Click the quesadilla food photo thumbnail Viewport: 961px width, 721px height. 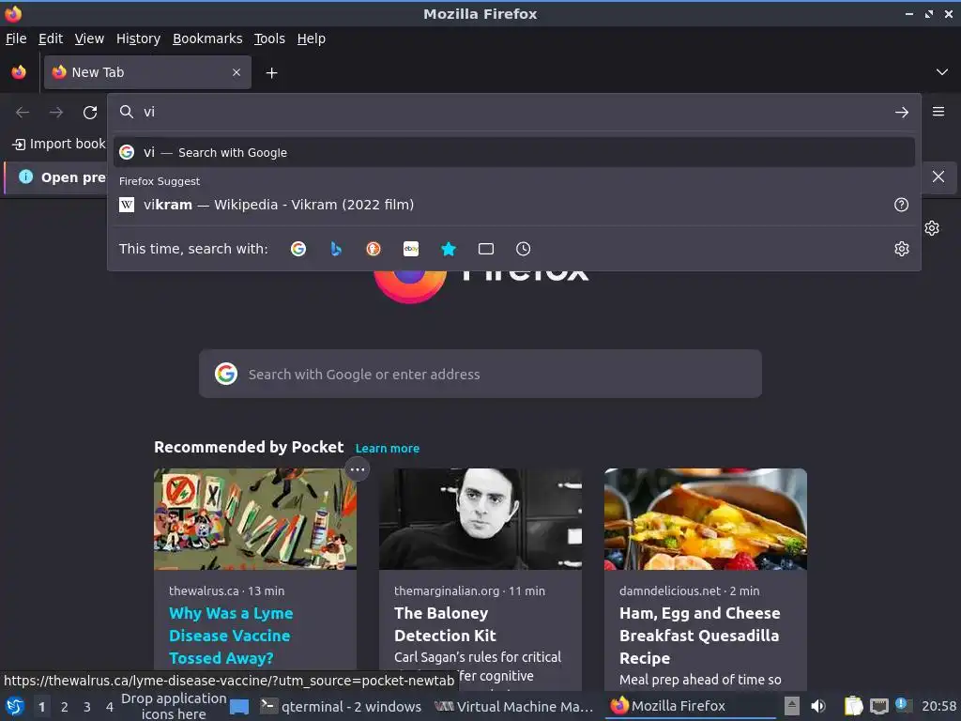click(706, 519)
